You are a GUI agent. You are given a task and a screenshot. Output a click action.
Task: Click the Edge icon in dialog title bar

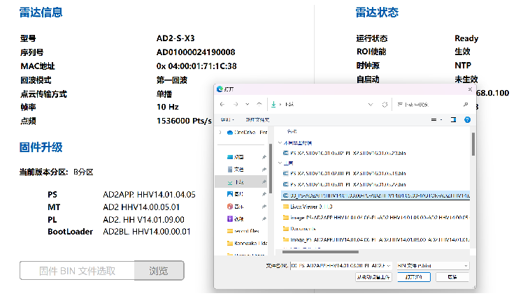220,89
